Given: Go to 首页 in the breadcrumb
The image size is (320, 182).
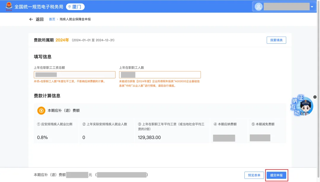Looking at the screenshot, I should coord(52,19).
